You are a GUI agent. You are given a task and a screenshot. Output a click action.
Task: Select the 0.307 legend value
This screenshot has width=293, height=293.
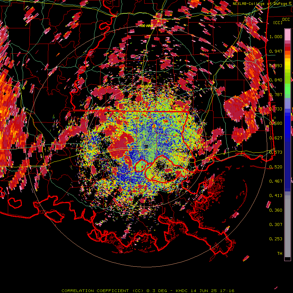click(276, 225)
